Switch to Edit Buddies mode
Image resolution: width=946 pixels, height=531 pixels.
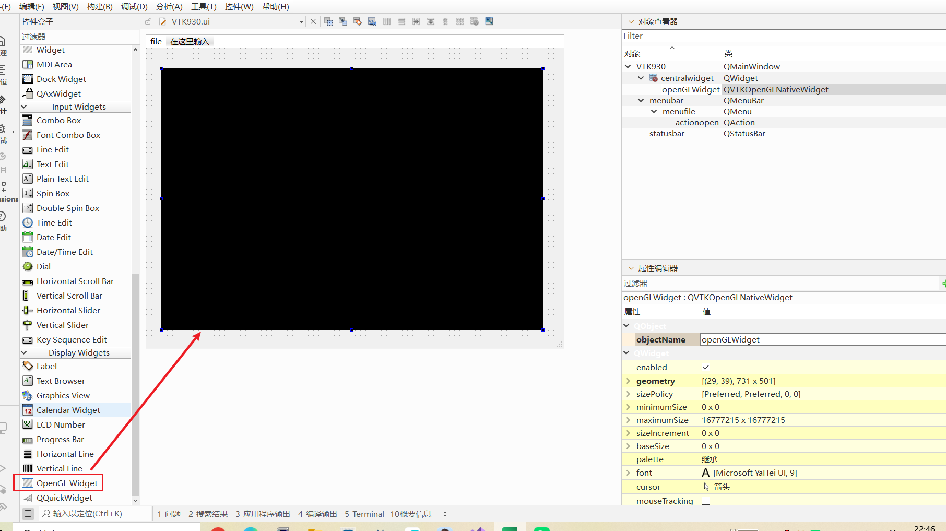point(358,21)
